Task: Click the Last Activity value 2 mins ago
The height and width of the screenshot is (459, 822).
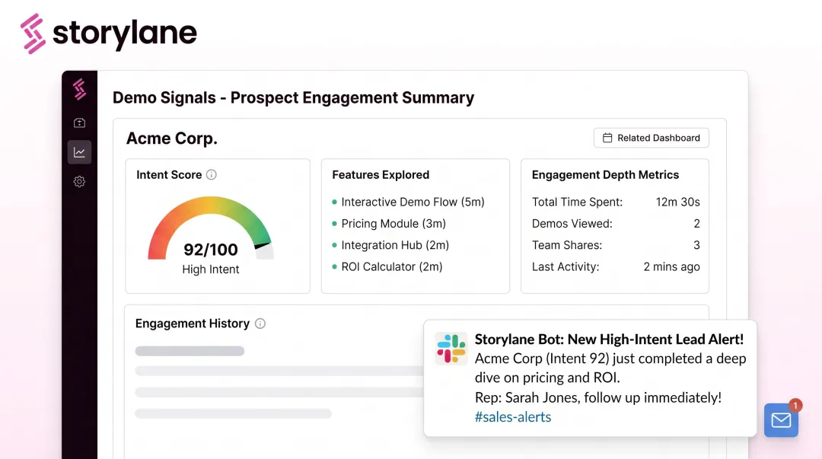Action: point(671,266)
